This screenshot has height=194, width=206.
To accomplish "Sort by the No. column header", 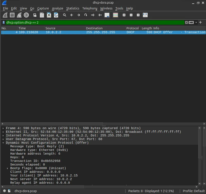I will coord(9,28).
